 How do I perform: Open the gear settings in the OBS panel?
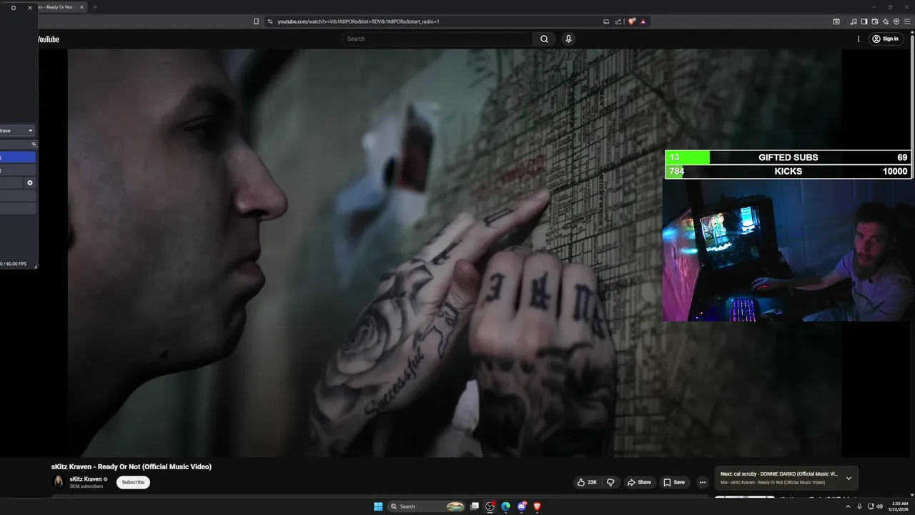pyautogui.click(x=30, y=183)
